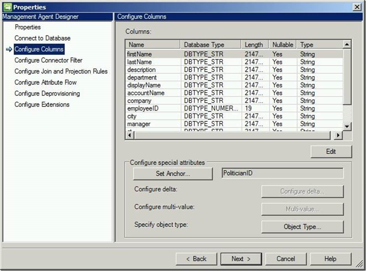Open Configure Join and Projection Rules
The width and height of the screenshot is (366, 271).
click(x=61, y=71)
